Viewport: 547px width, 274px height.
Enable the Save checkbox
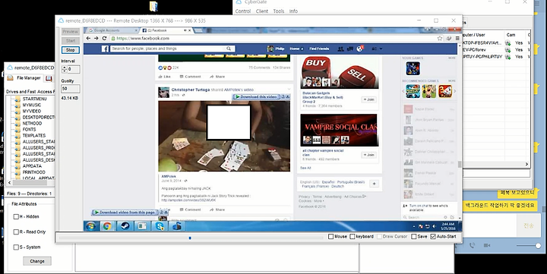[414, 236]
